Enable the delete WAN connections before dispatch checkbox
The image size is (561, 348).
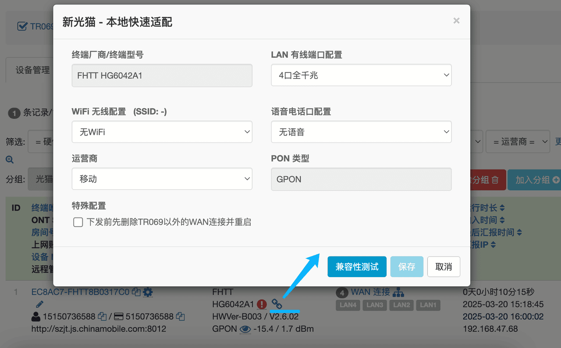(x=78, y=222)
